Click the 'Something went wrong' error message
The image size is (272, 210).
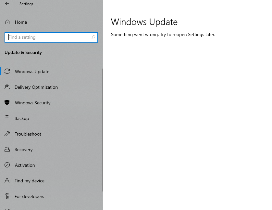[163, 34]
